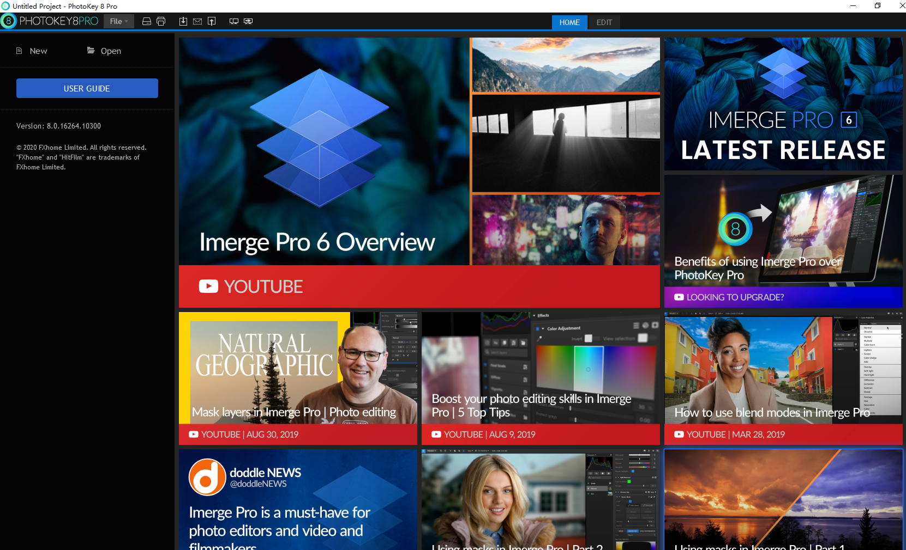Click the Email envelope icon
Screen dimensions: 906x550
pyautogui.click(x=197, y=21)
